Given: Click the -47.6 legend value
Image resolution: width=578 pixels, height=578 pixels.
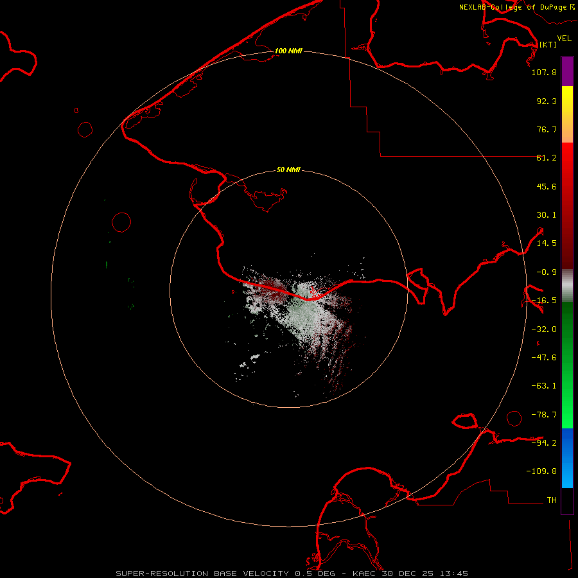Looking at the screenshot, I should [544, 358].
